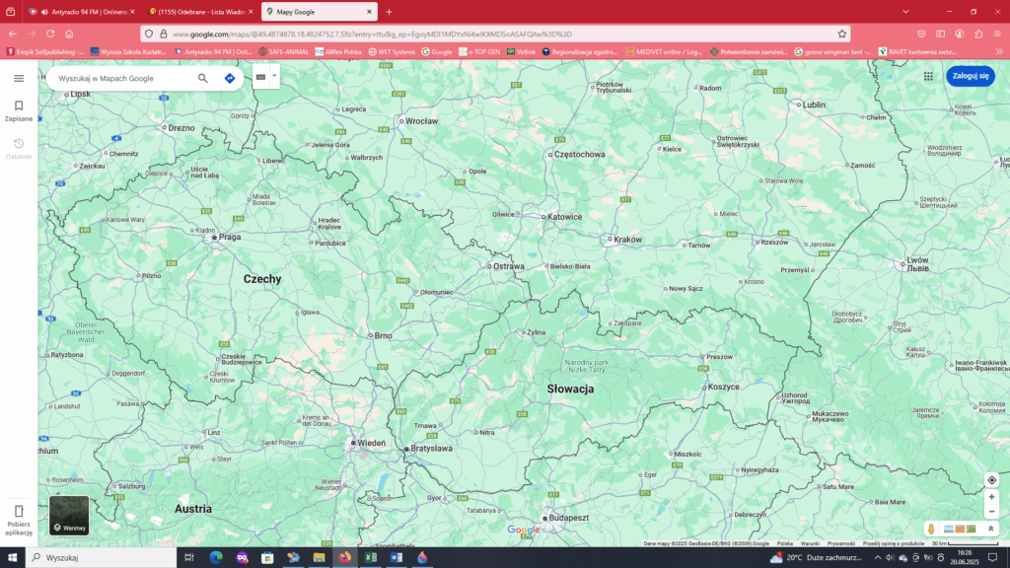
Task: Open the Google apps grid
Action: coord(928,76)
